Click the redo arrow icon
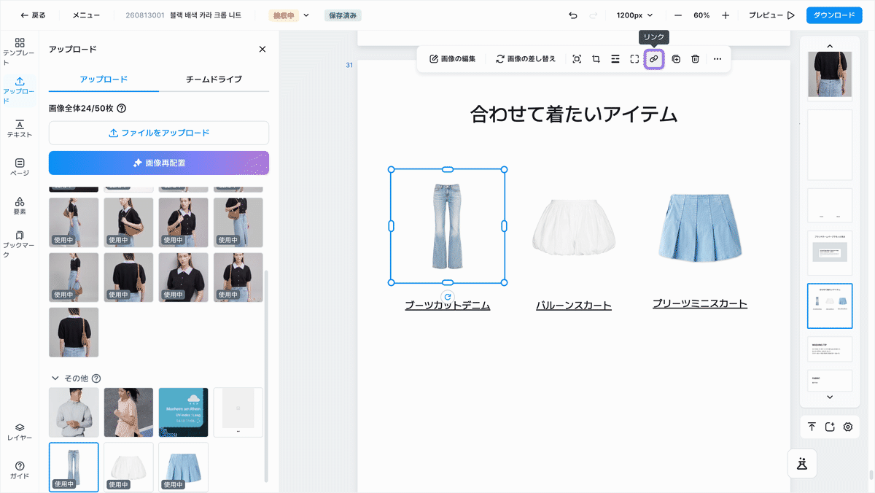Screen dimensions: 875x493 click(x=593, y=15)
